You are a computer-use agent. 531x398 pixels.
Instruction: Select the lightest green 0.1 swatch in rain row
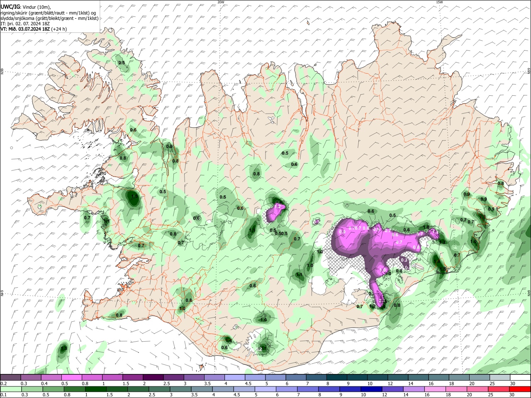(x=11, y=389)
